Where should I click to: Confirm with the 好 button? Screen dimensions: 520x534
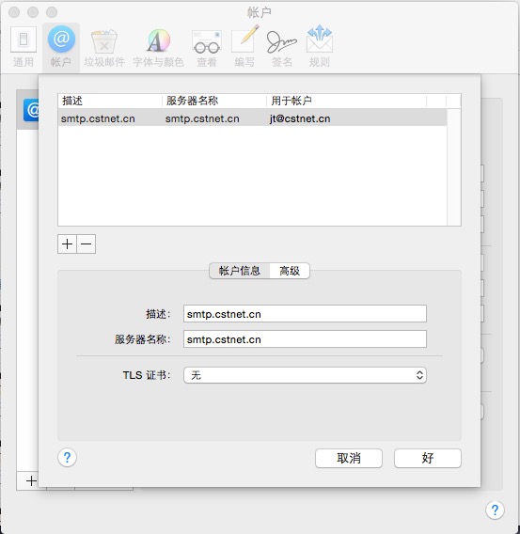428,458
